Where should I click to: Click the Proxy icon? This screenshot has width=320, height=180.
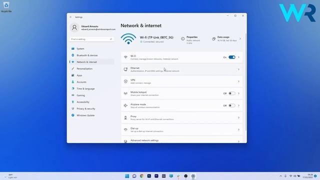(125, 117)
